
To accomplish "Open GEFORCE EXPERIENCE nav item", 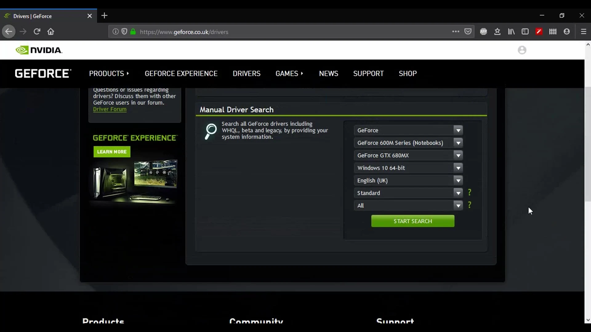I will click(181, 73).
